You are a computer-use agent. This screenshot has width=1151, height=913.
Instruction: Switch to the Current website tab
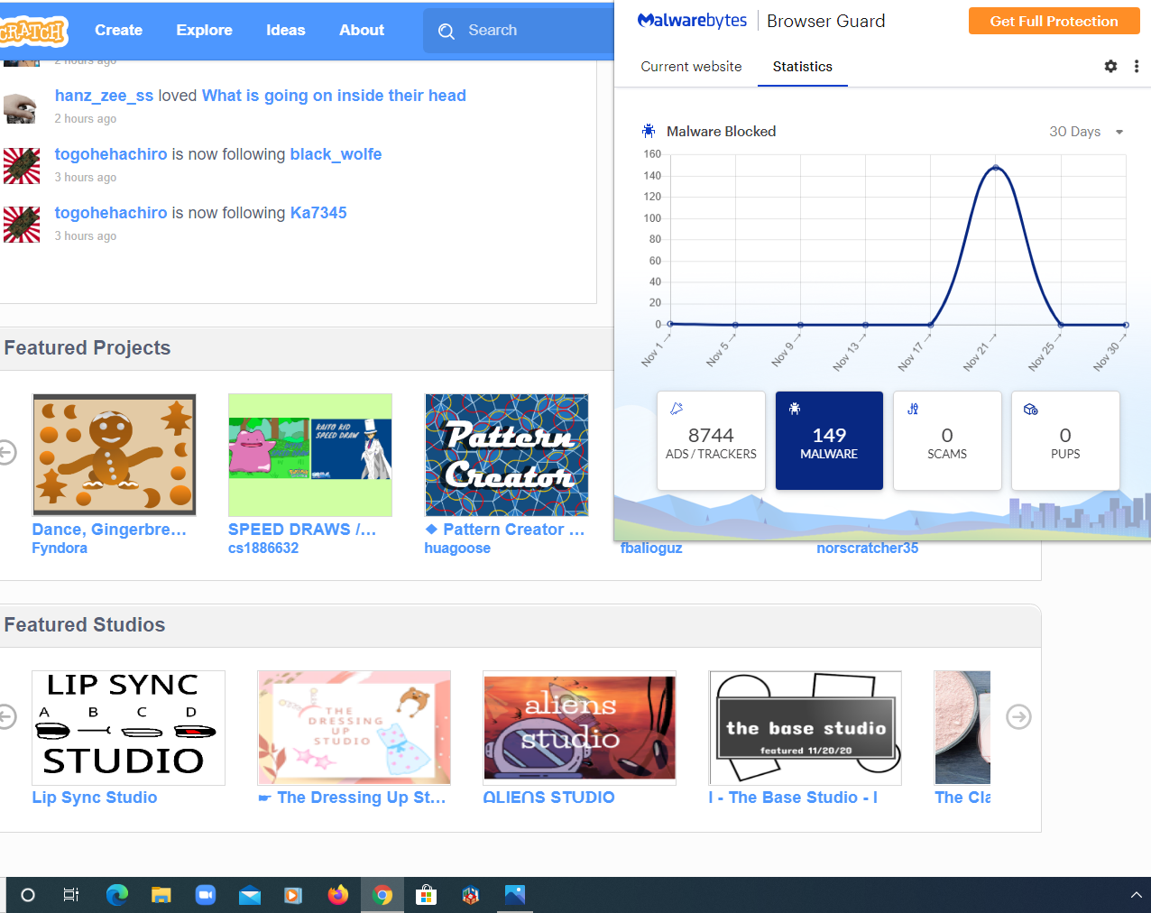[x=691, y=67]
